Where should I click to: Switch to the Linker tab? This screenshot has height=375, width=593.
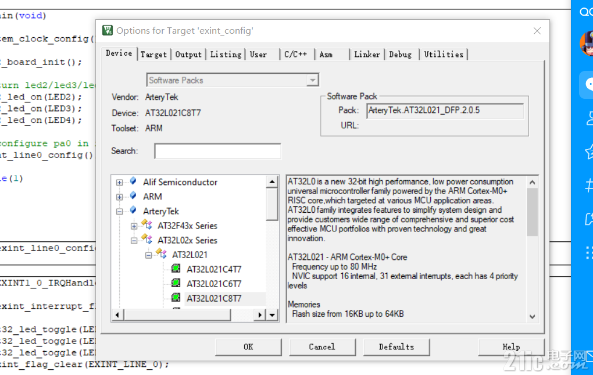(x=367, y=55)
